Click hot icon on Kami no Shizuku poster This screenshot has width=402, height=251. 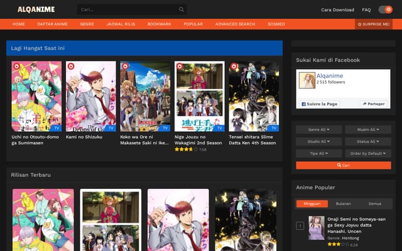click(x=71, y=67)
